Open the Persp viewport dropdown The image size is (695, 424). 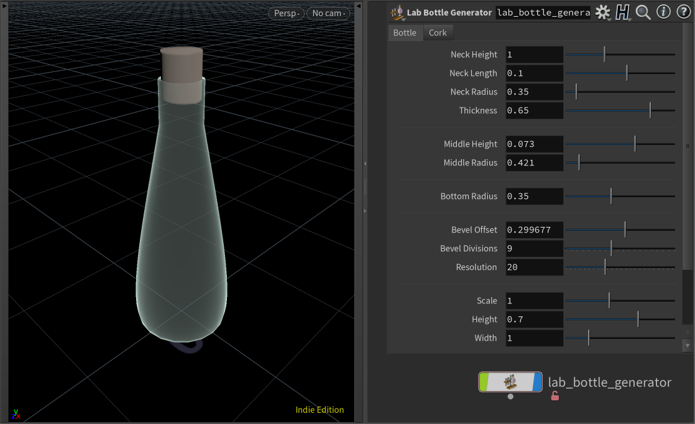point(285,12)
